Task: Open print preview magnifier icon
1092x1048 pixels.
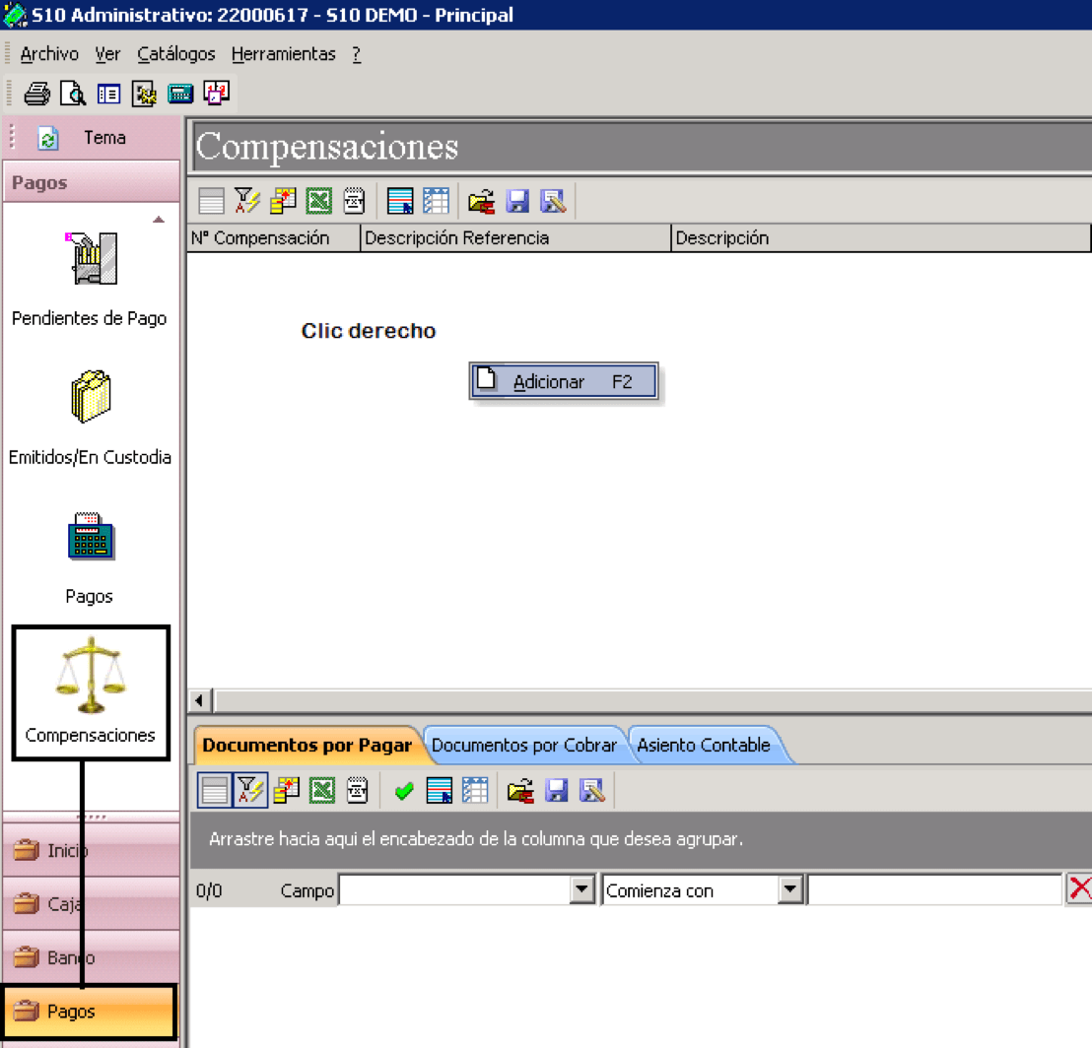Action: coord(73,94)
